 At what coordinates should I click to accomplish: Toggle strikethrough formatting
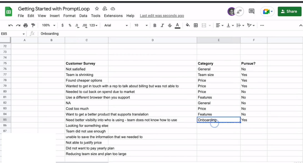click(x=170, y=25)
